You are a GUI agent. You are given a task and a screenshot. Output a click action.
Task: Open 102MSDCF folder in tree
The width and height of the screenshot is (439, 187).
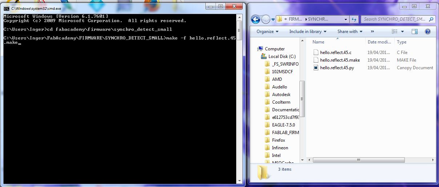point(282,72)
